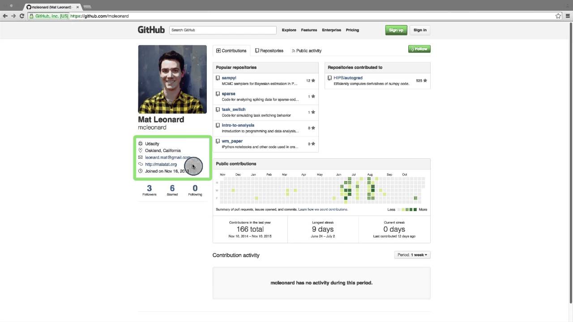
Task: Open the wm_paper repository link
Action: click(x=232, y=141)
